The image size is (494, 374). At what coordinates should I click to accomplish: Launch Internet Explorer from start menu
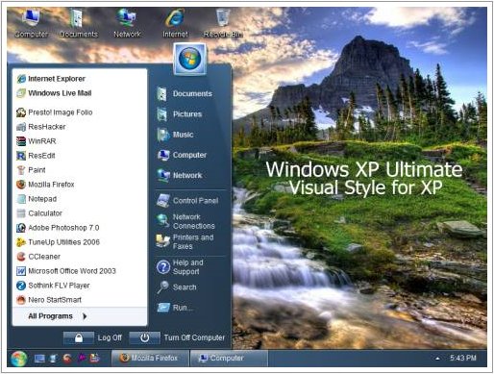coord(51,79)
